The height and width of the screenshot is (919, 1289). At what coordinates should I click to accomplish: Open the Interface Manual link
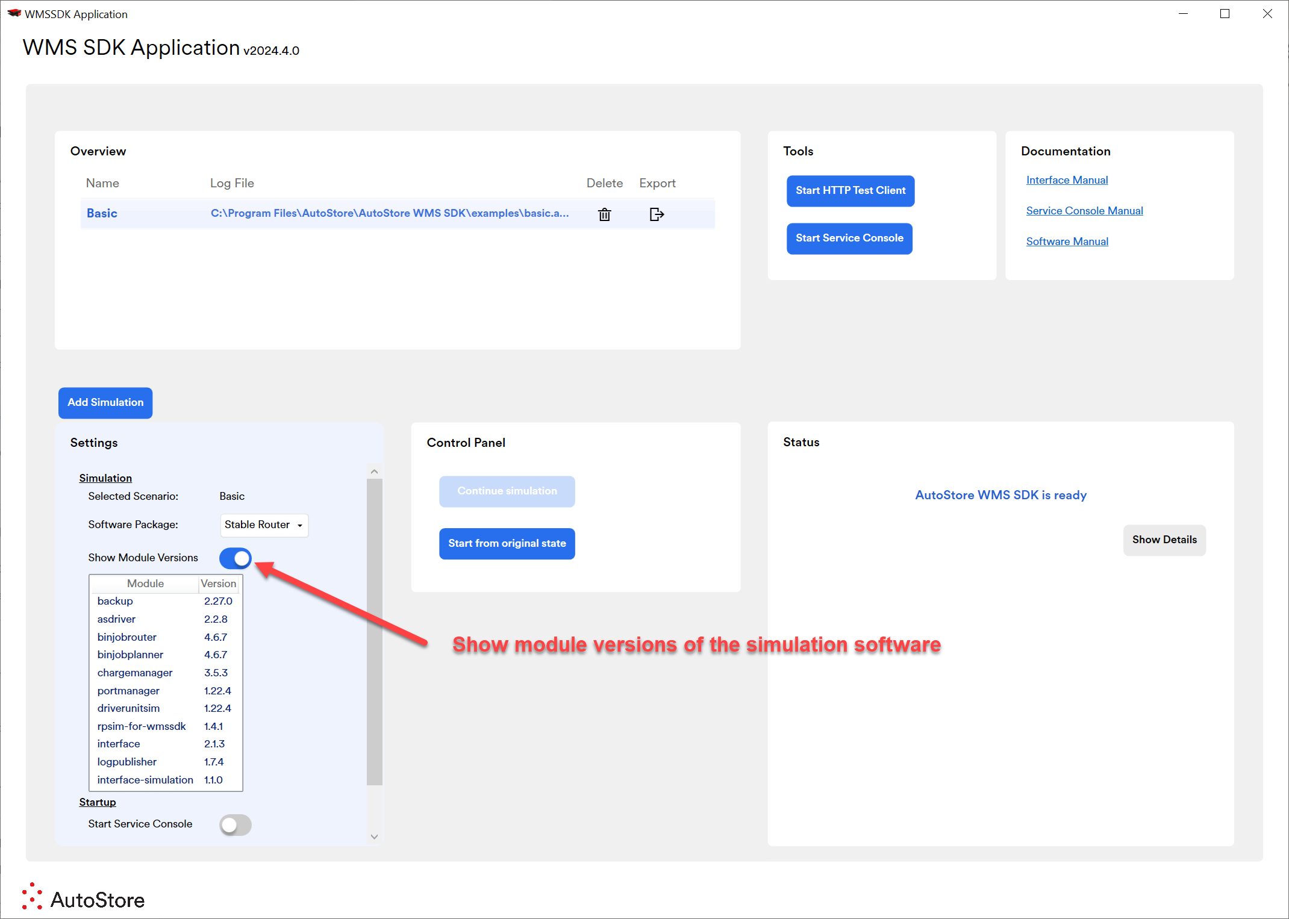point(1067,180)
